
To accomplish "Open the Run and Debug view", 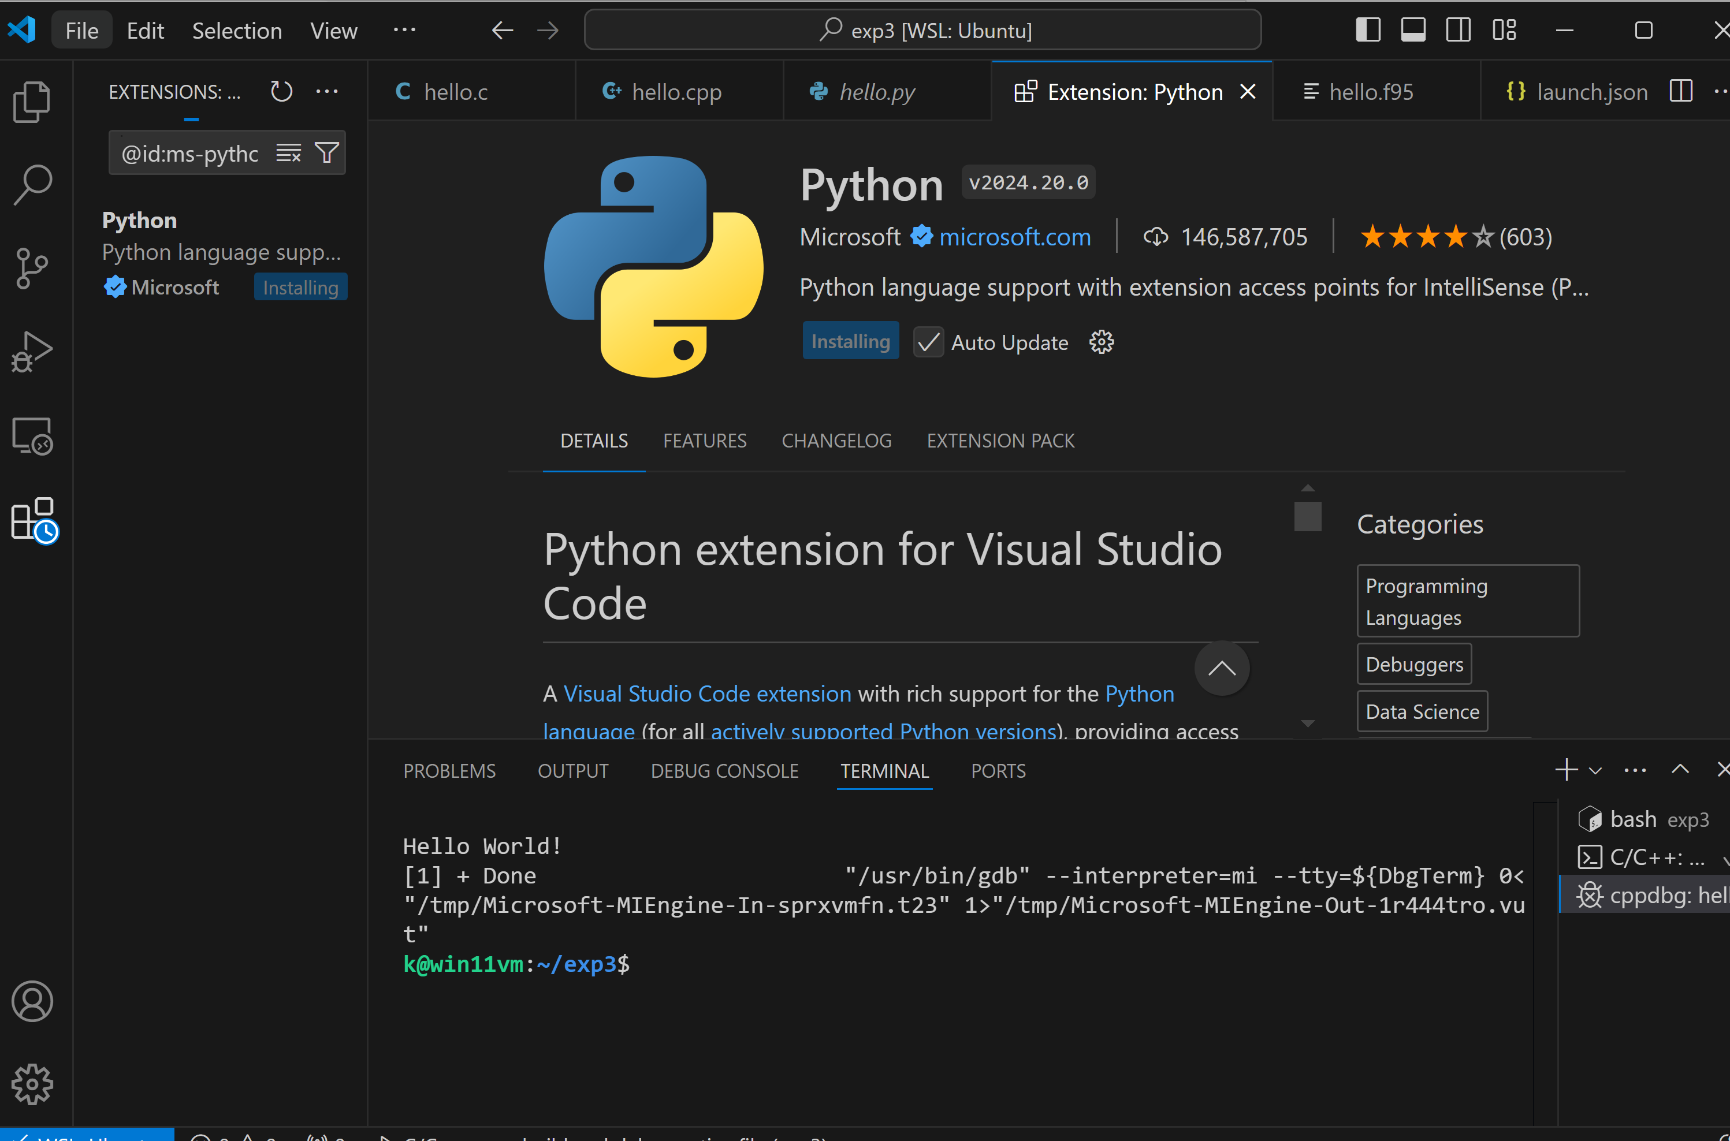I will 32,352.
